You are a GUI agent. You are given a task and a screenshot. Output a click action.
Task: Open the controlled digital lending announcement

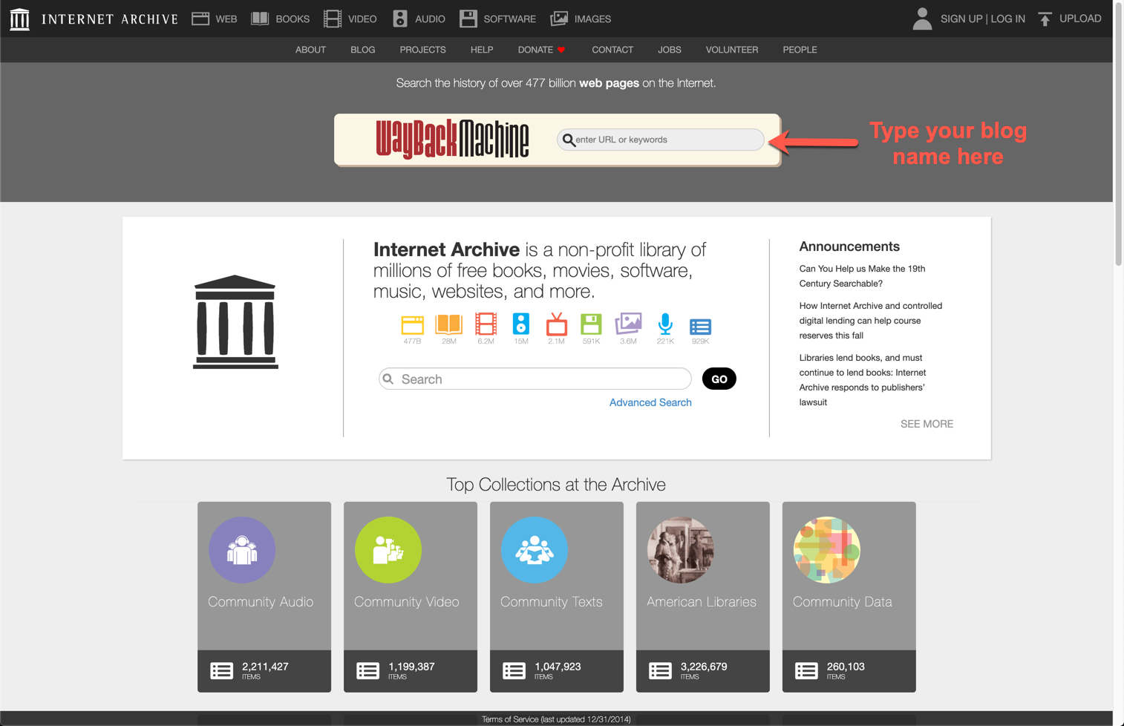tap(870, 321)
